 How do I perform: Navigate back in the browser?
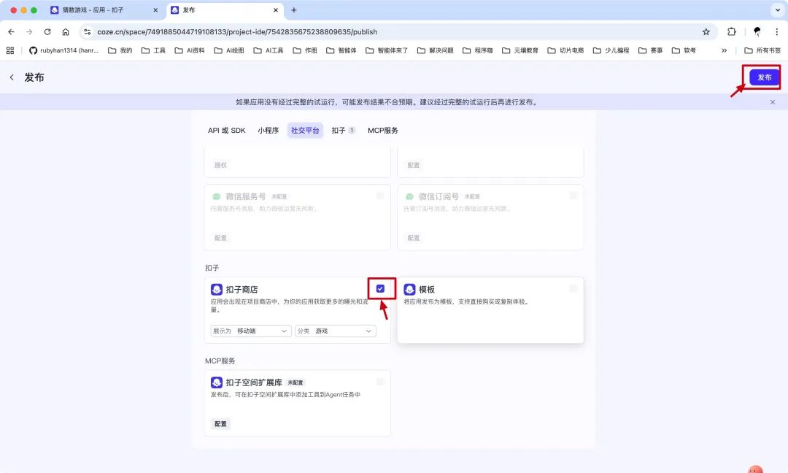tap(11, 31)
